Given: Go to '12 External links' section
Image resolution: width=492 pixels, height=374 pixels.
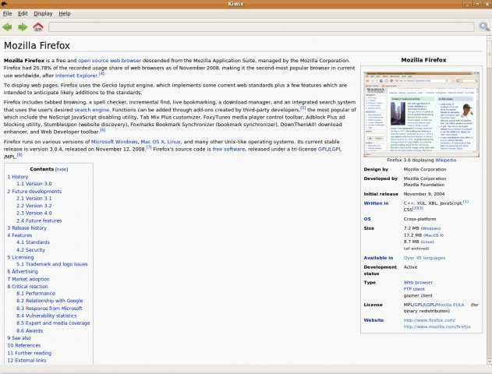Looking at the screenshot, I should [x=27, y=360].
